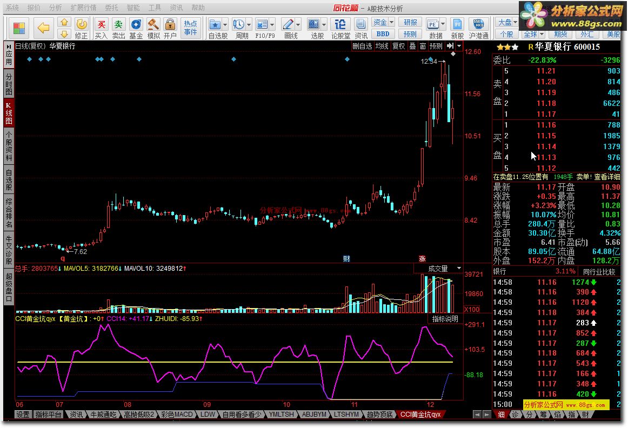Open the 指标平台 tab
Screen dimensions: 628x428
click(49, 414)
